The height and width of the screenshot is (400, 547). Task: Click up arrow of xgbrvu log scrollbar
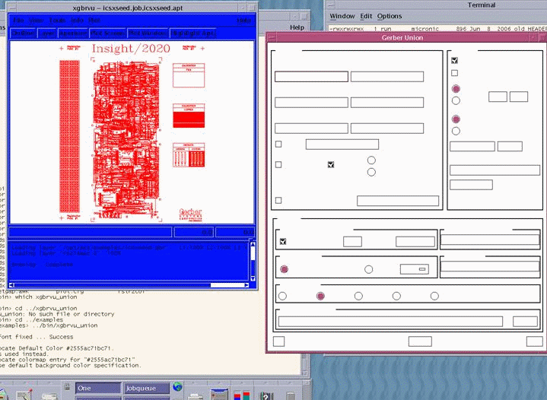pos(253,244)
